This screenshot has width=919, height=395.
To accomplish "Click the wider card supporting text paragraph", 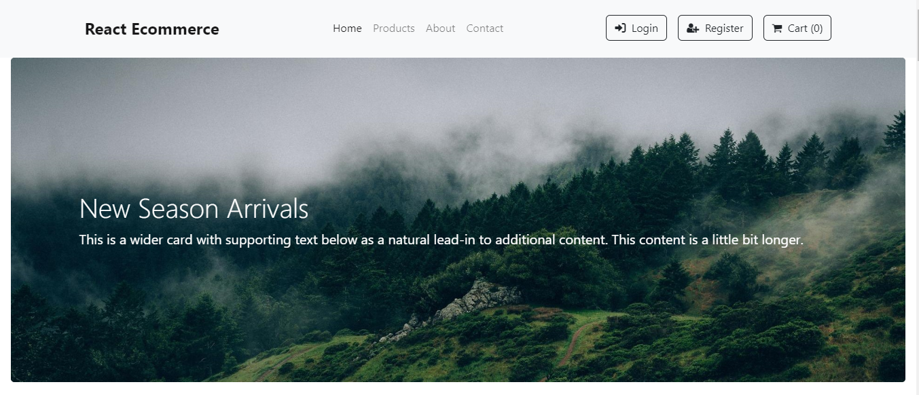I will [442, 240].
